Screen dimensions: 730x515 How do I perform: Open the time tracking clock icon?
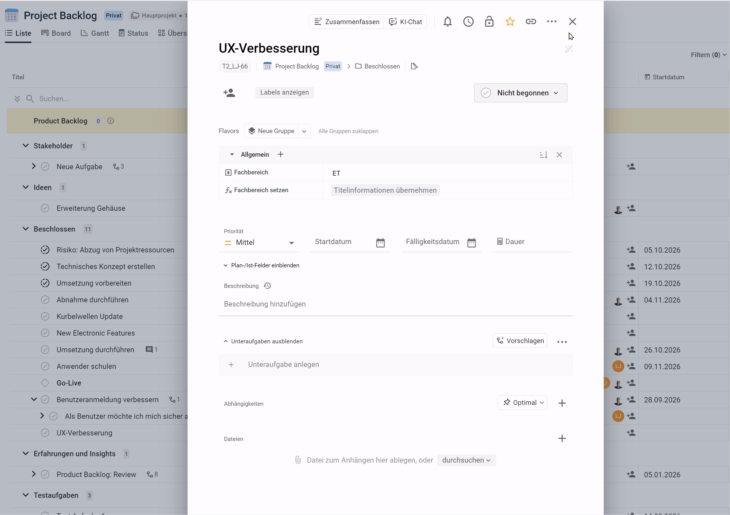(x=468, y=22)
